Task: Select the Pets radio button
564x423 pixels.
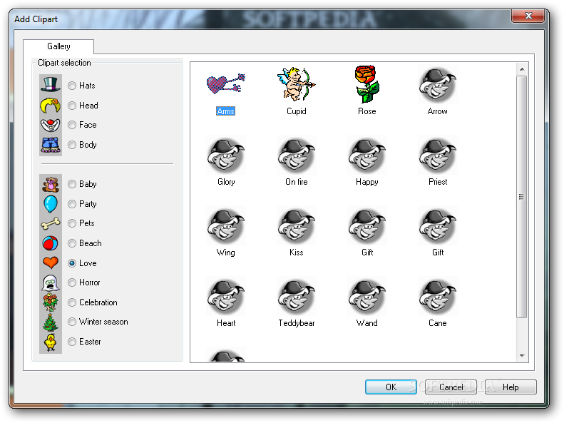Action: 72,223
